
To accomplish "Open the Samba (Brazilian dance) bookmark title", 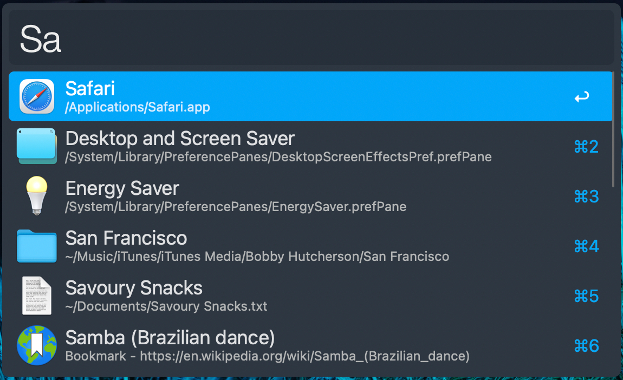I will [x=170, y=338].
